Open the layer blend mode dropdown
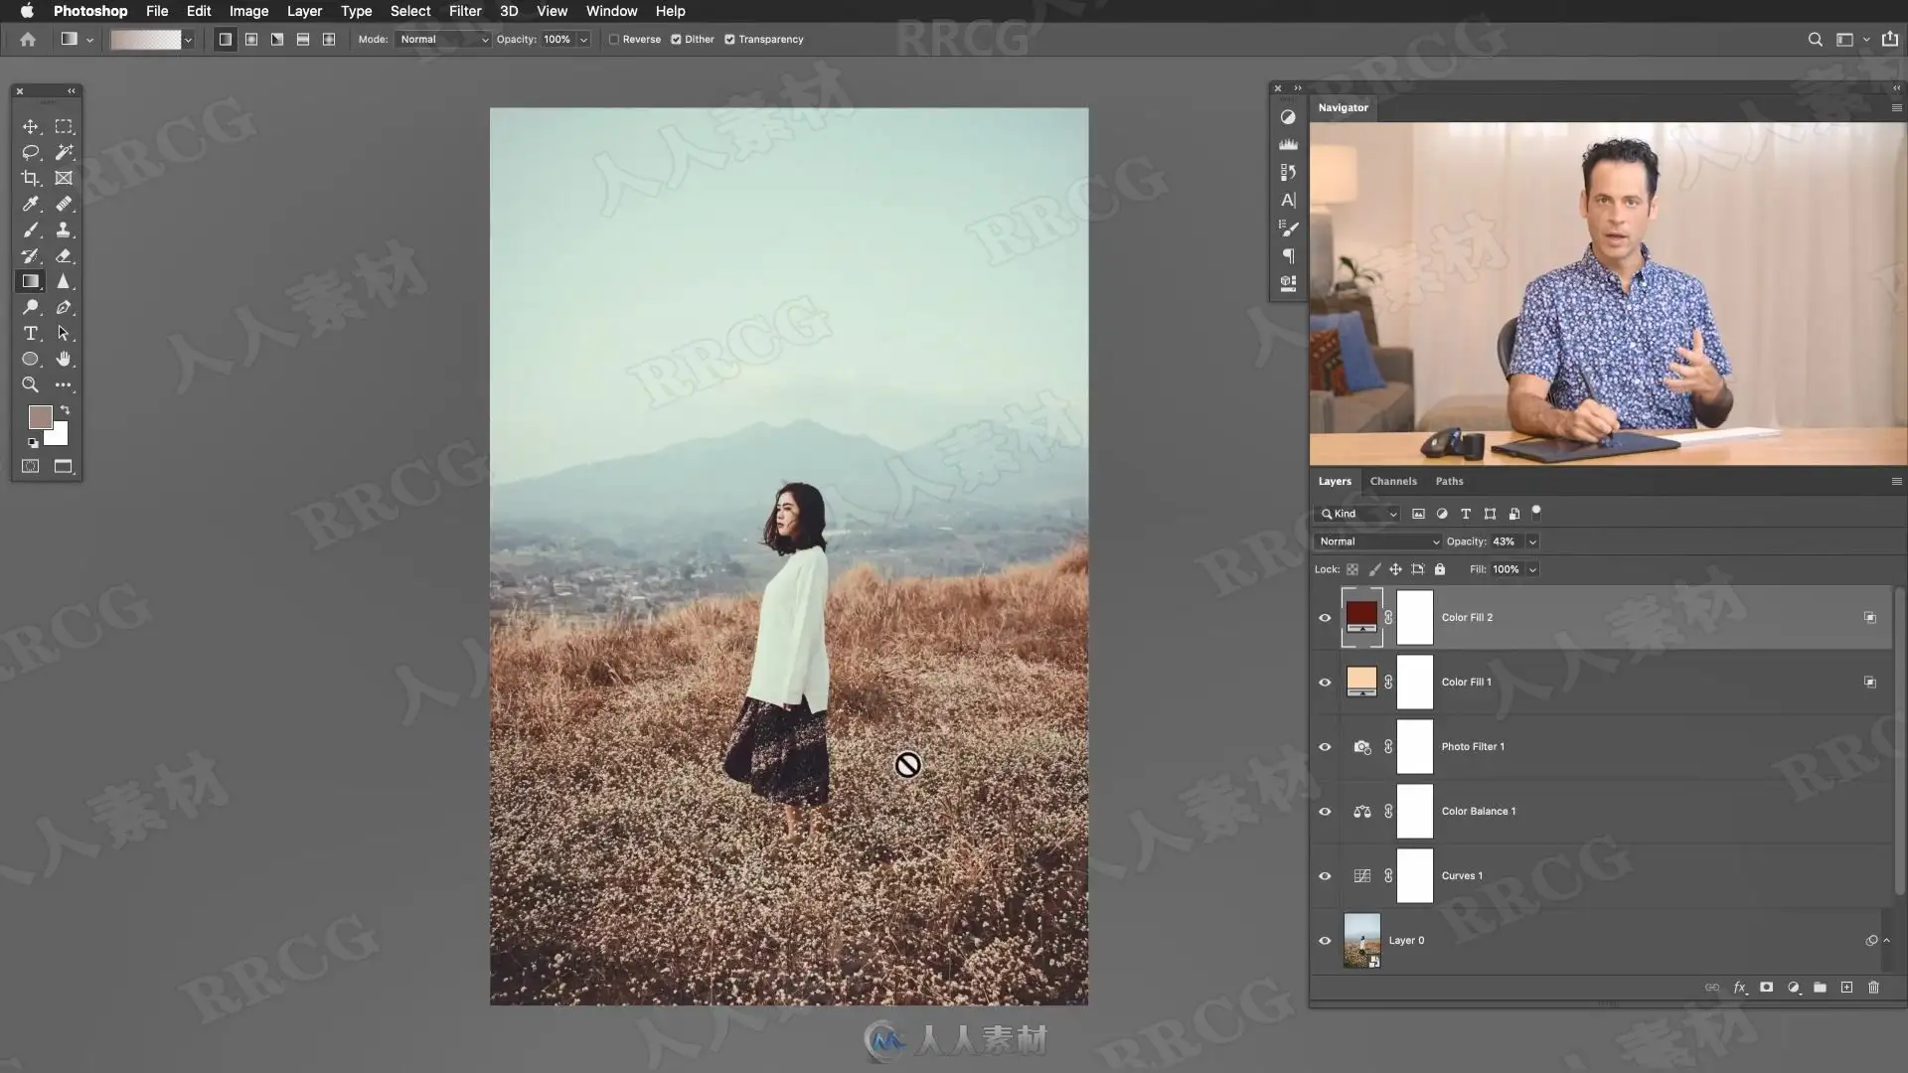1908x1073 pixels. pos(1377,541)
